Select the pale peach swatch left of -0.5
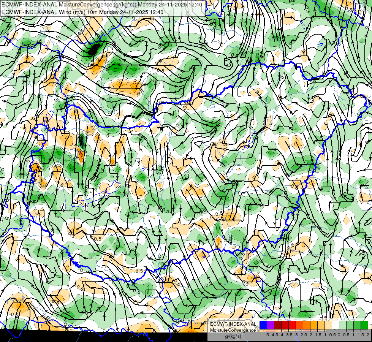The height and width of the screenshot is (342, 372). pyautogui.click(x=328, y=325)
